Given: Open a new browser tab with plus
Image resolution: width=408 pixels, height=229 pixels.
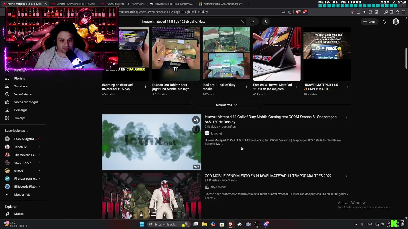Looking at the screenshot, I should tap(249, 4).
